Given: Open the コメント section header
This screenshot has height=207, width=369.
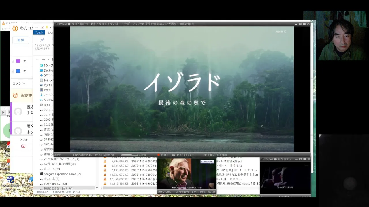Looking at the screenshot, I should tap(18, 83).
